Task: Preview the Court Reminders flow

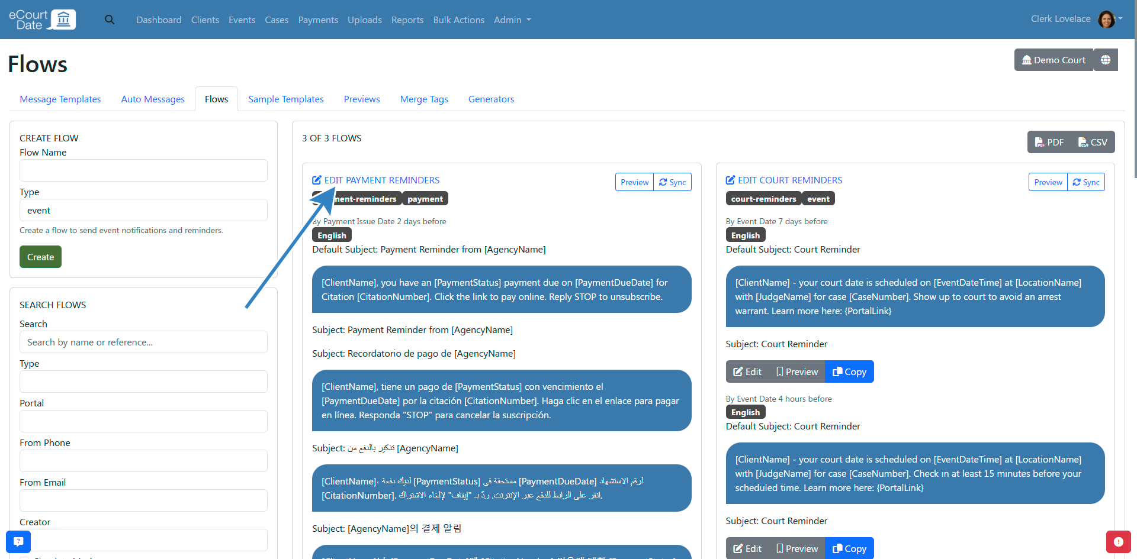Action: [1048, 182]
